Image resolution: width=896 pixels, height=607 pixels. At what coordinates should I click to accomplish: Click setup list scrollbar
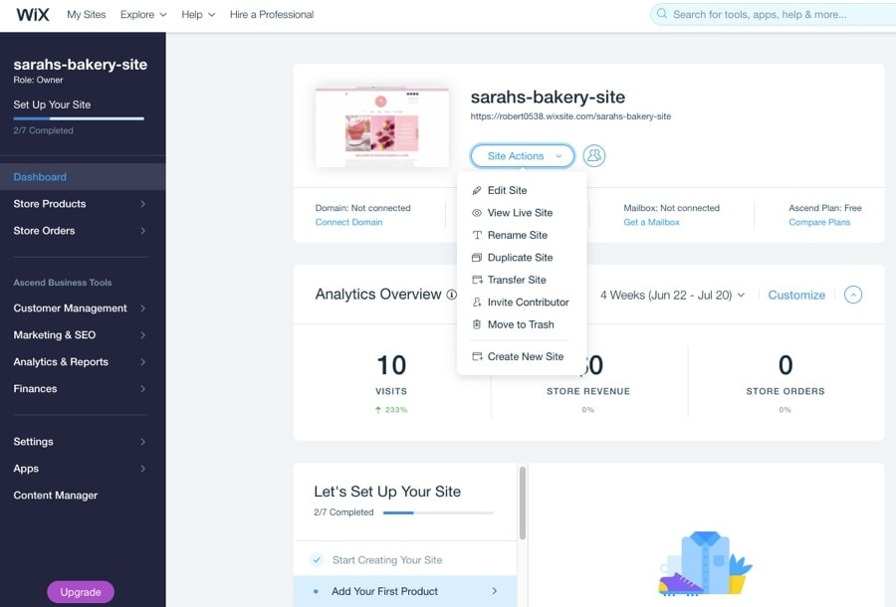click(523, 504)
